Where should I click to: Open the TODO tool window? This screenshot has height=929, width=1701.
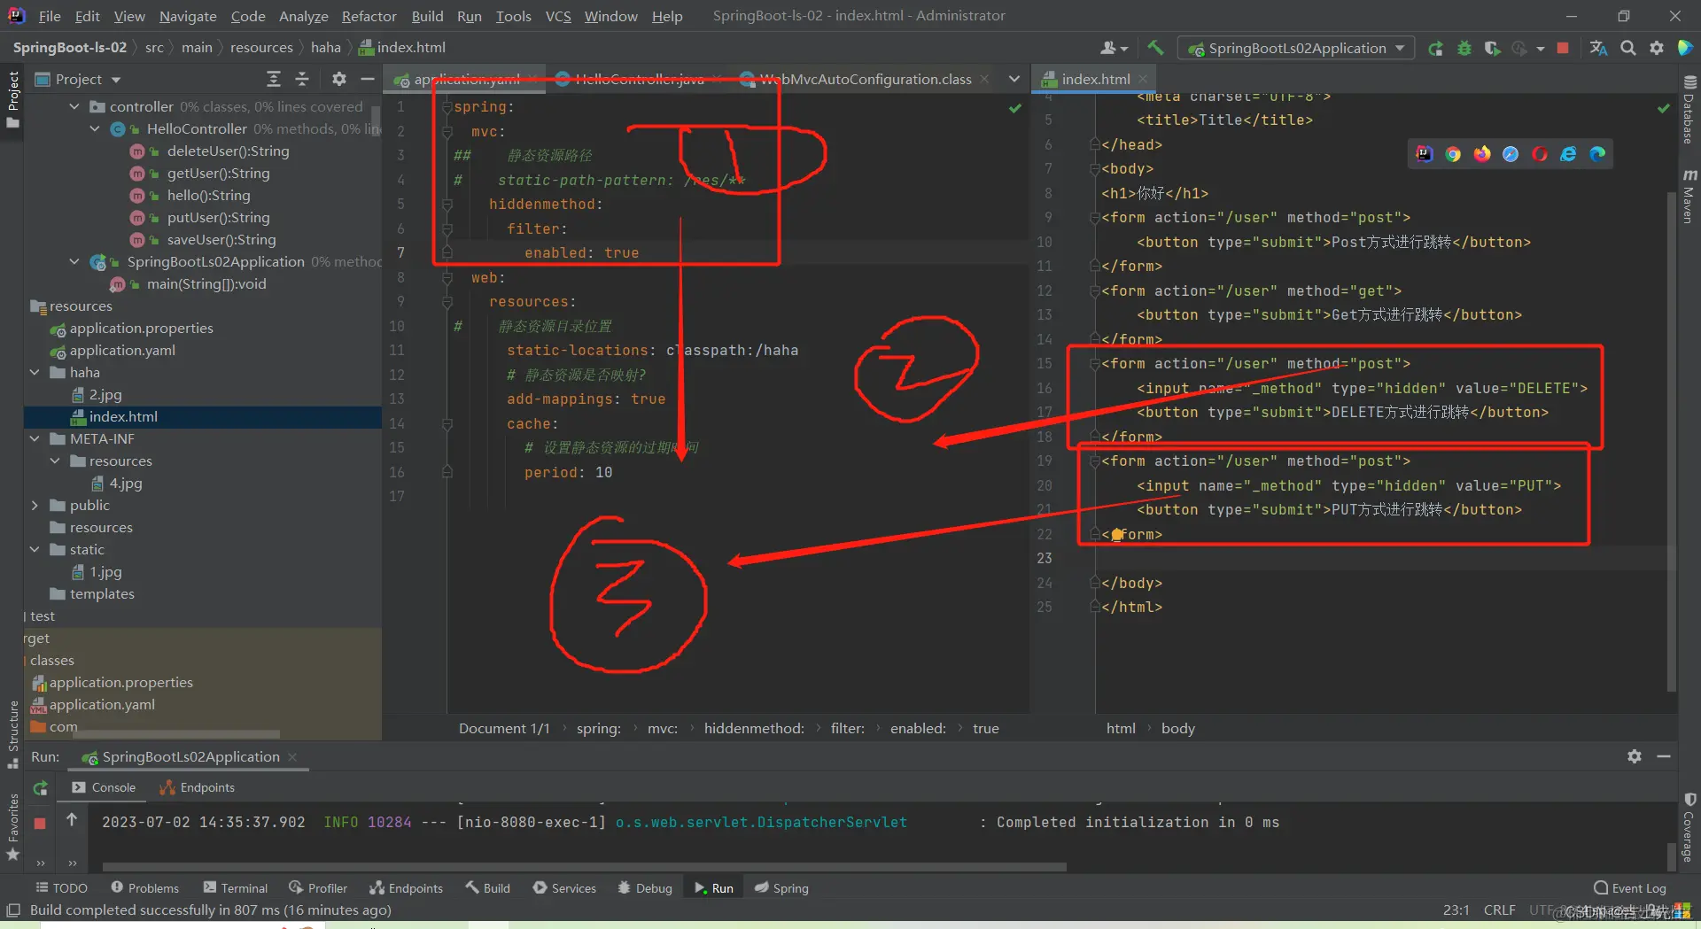(61, 888)
